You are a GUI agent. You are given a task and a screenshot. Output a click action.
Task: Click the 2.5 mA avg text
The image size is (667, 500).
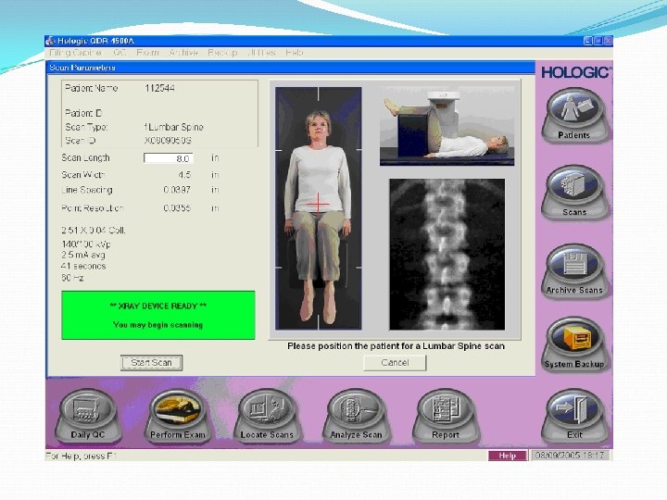pos(83,256)
